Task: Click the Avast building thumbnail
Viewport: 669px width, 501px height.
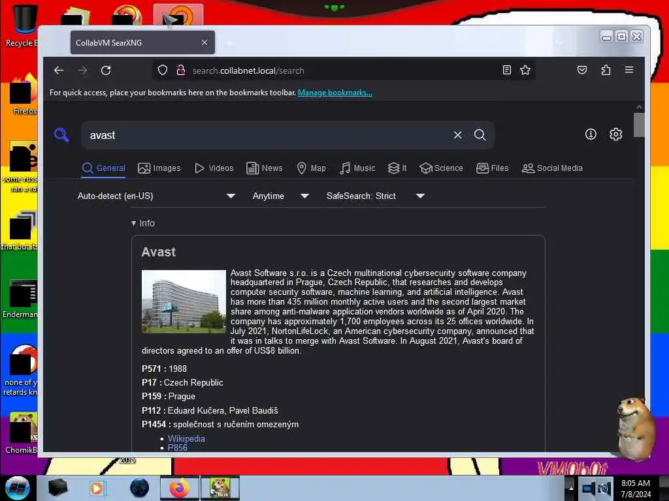Action: [x=184, y=301]
